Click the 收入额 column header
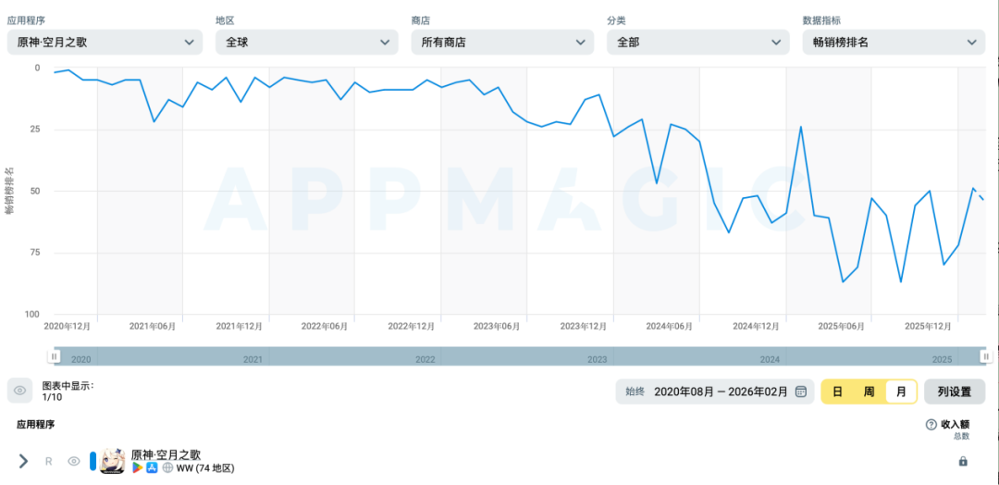 click(955, 425)
